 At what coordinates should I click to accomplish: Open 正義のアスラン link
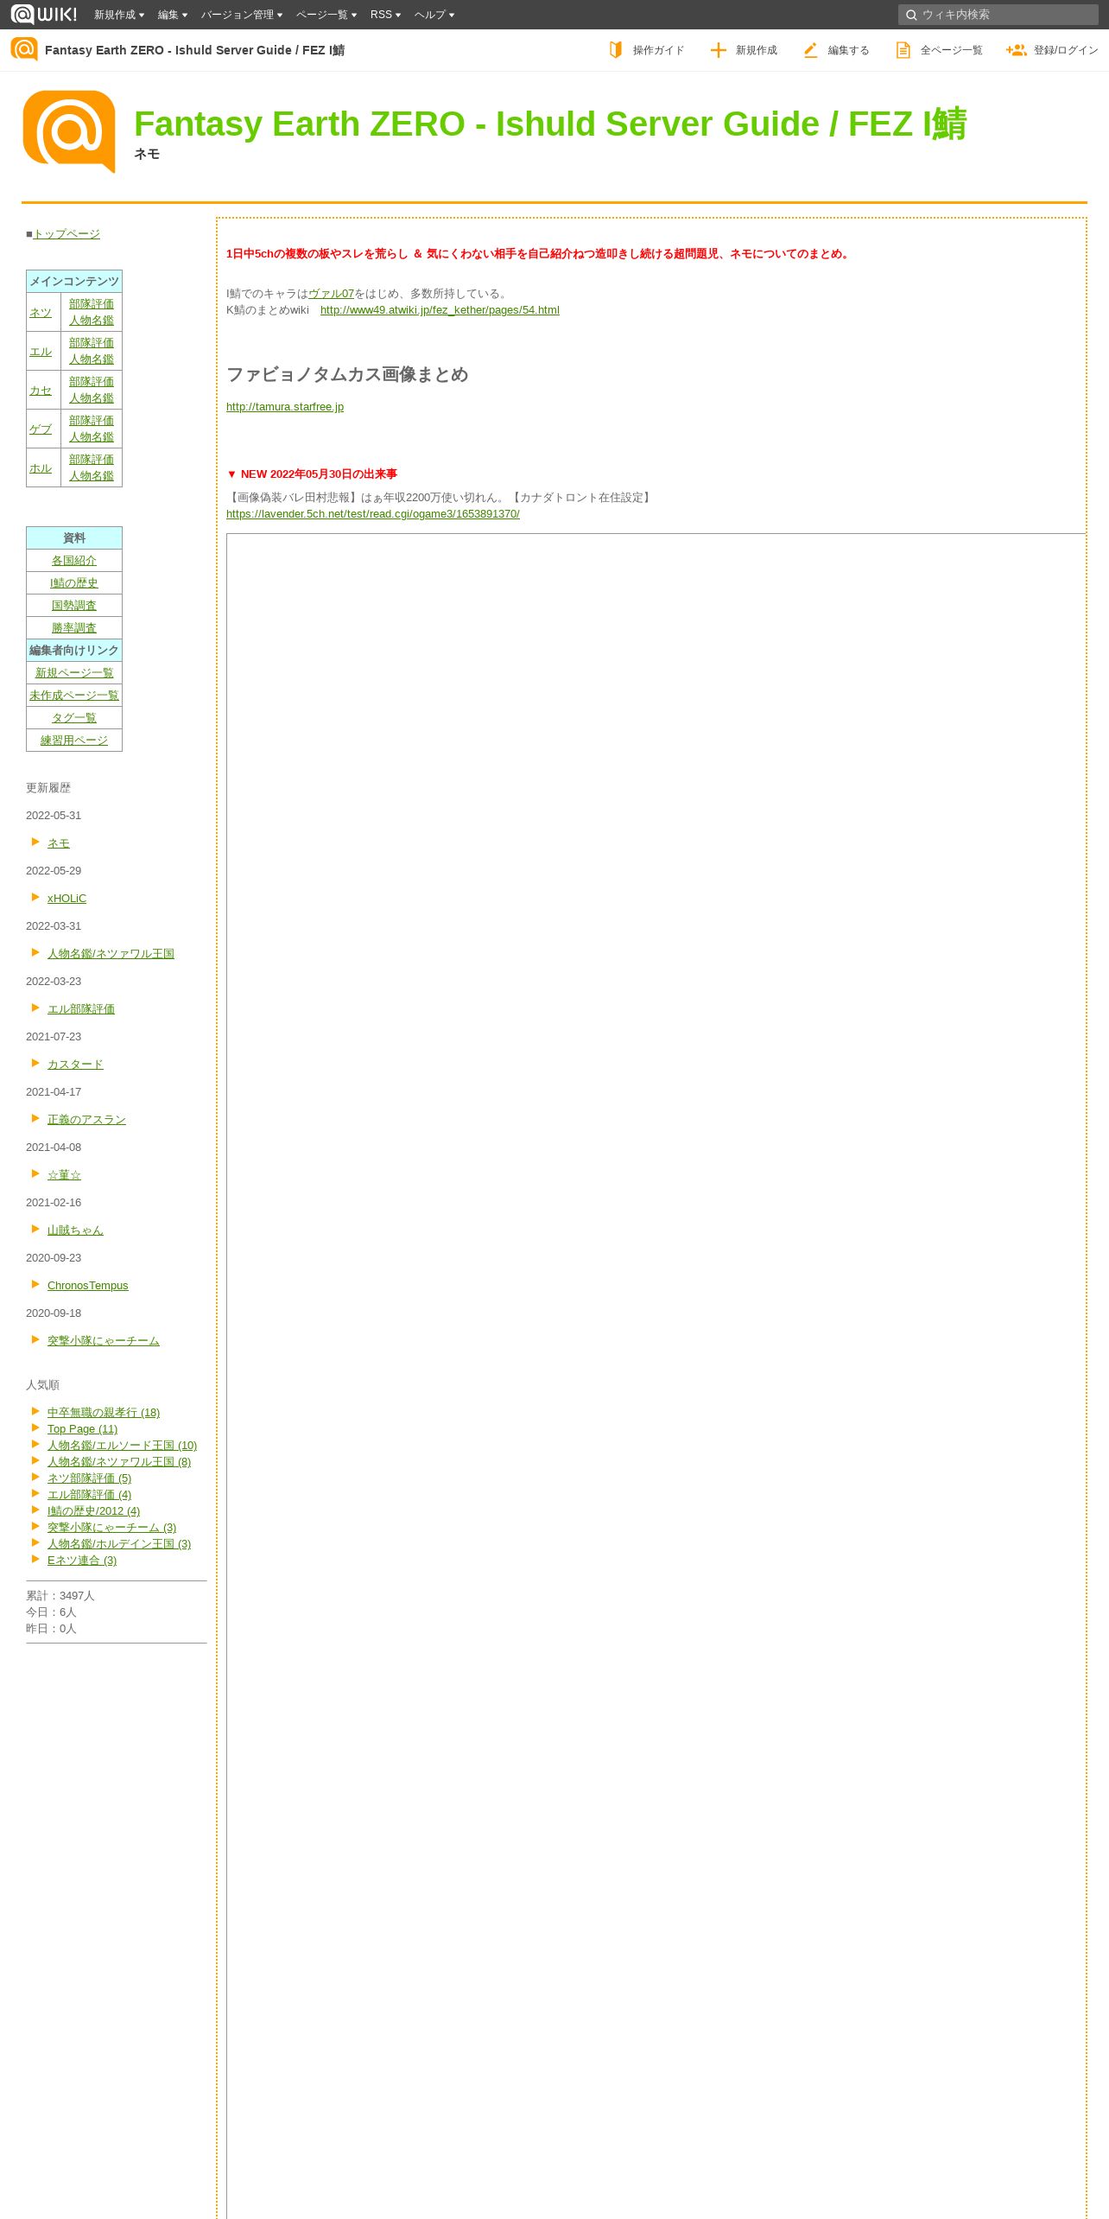point(86,1119)
